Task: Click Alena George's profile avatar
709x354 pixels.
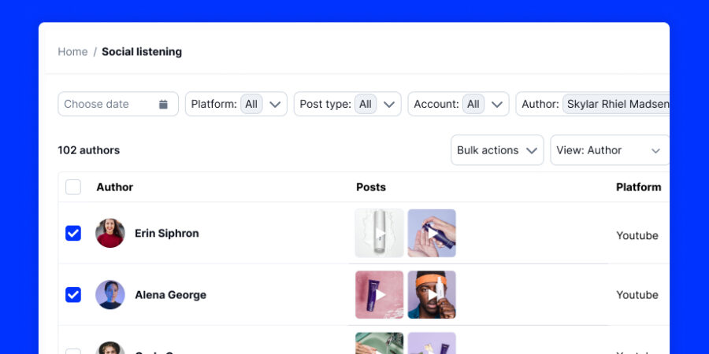Action: 110,295
